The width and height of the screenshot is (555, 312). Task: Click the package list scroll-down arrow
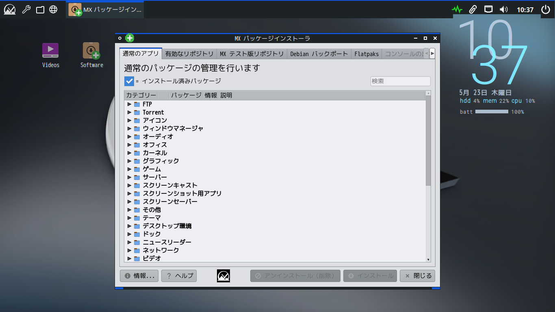click(428, 260)
